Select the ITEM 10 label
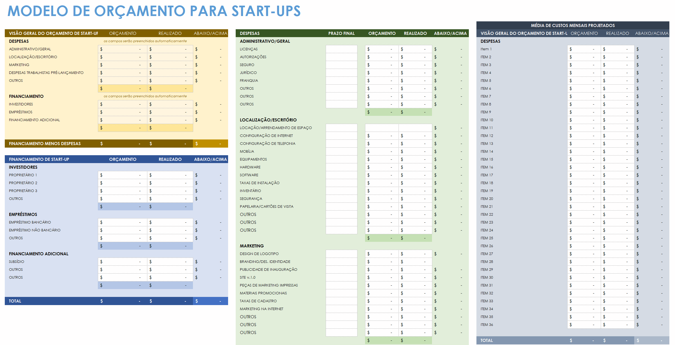The image size is (675, 345). [x=487, y=120]
